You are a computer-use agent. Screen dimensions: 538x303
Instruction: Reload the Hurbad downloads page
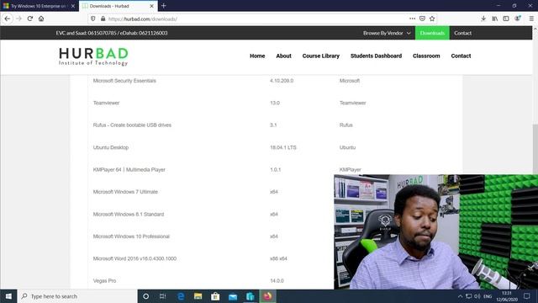pos(30,19)
